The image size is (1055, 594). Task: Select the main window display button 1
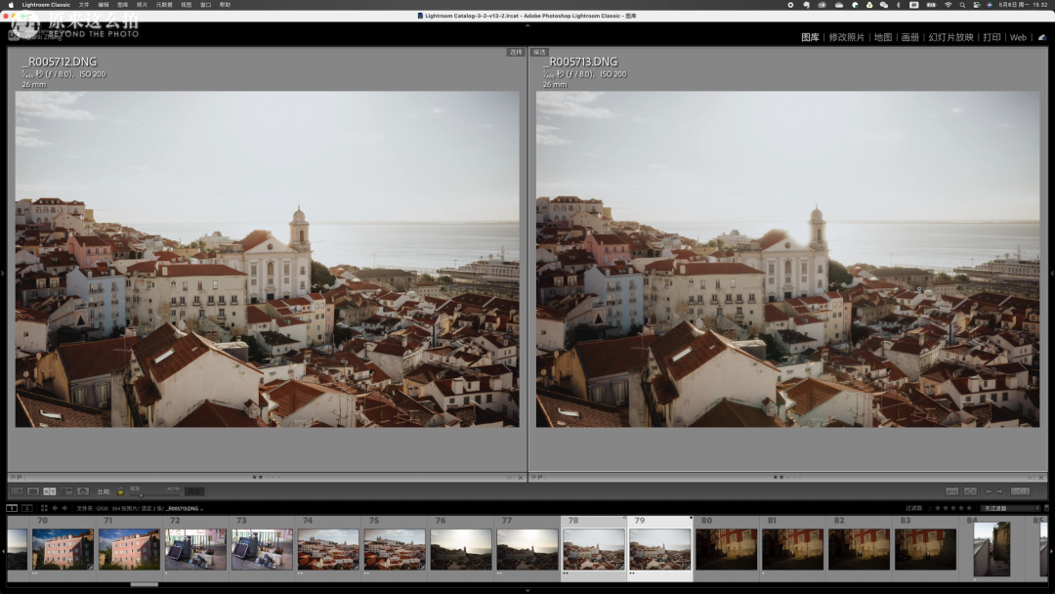[12, 508]
